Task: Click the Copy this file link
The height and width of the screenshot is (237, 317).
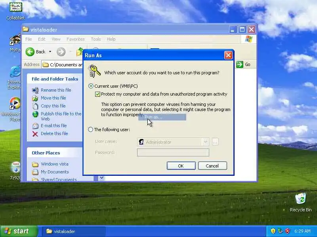Action: 53,106
